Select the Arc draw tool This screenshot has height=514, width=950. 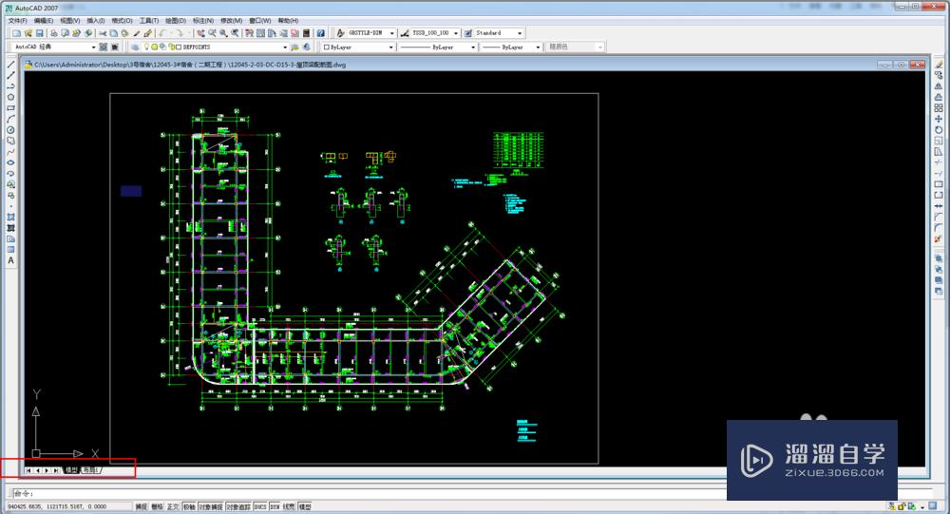click(10, 120)
